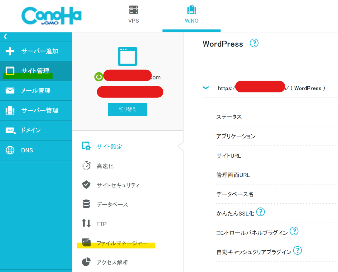Screen dimensions: 338x272
Task: Open FTP settings
Action: coord(101,224)
